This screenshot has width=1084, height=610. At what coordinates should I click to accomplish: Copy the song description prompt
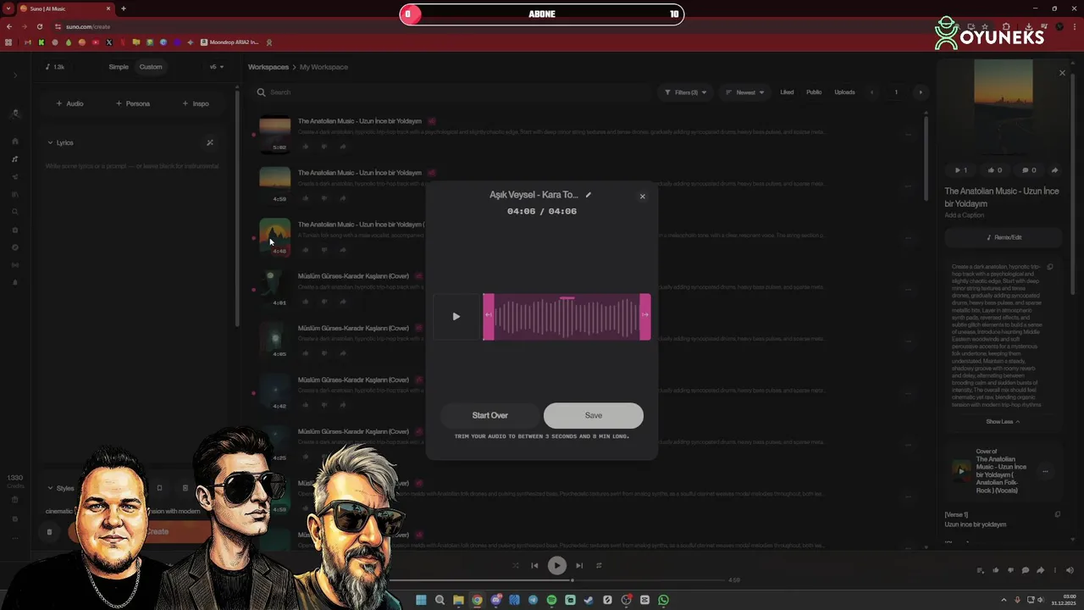(x=1050, y=267)
